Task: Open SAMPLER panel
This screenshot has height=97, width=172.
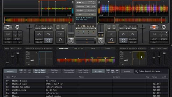Action: click(x=81, y=6)
